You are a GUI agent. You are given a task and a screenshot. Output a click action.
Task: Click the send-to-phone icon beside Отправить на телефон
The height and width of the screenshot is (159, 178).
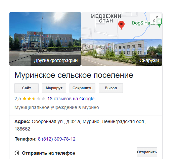coord(17,153)
